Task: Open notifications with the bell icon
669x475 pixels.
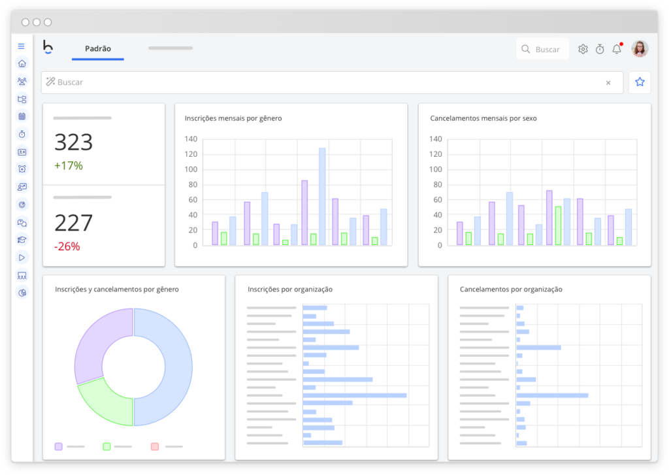Action: 617,49
